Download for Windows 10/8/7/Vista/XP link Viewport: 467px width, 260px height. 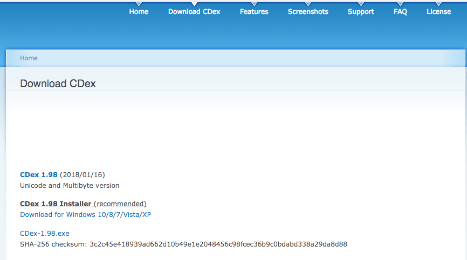tap(86, 215)
